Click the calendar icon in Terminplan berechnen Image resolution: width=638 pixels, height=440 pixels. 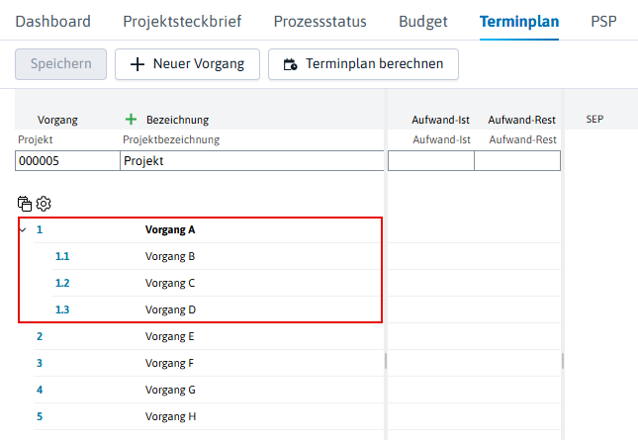290,64
